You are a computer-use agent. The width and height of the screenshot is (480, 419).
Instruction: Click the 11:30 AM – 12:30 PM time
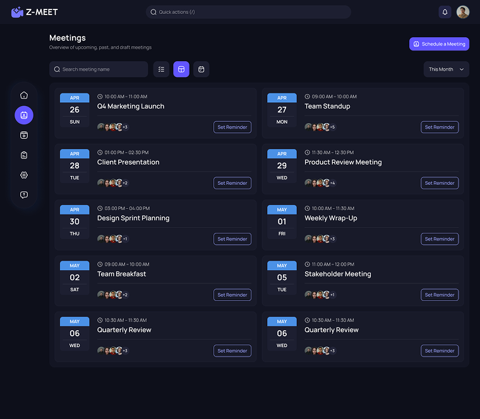[333, 153]
